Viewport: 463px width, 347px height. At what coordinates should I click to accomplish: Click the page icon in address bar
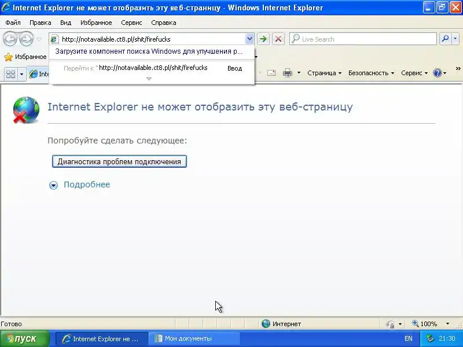pos(55,39)
